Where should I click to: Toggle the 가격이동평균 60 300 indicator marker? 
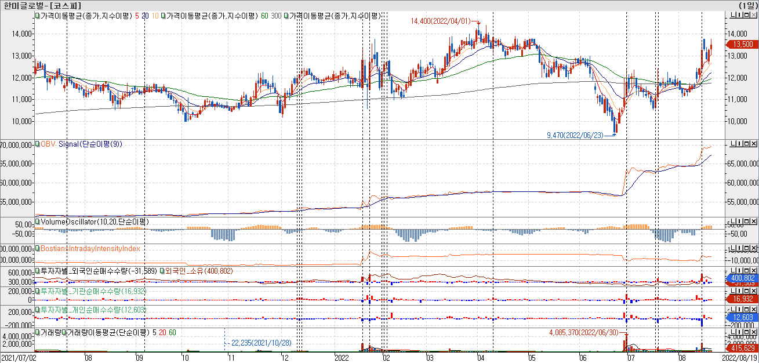coord(164,16)
